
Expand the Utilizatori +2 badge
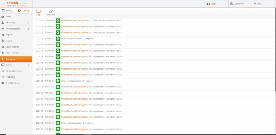click(x=28, y=23)
